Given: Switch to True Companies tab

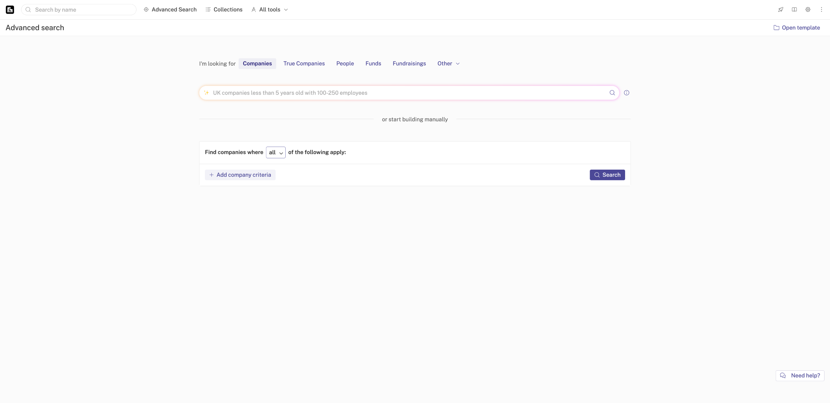Looking at the screenshot, I should click(304, 63).
